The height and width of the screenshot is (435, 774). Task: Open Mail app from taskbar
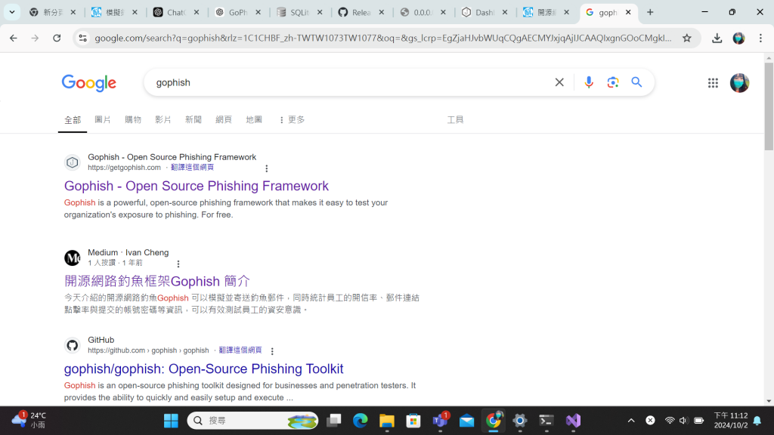click(x=466, y=421)
